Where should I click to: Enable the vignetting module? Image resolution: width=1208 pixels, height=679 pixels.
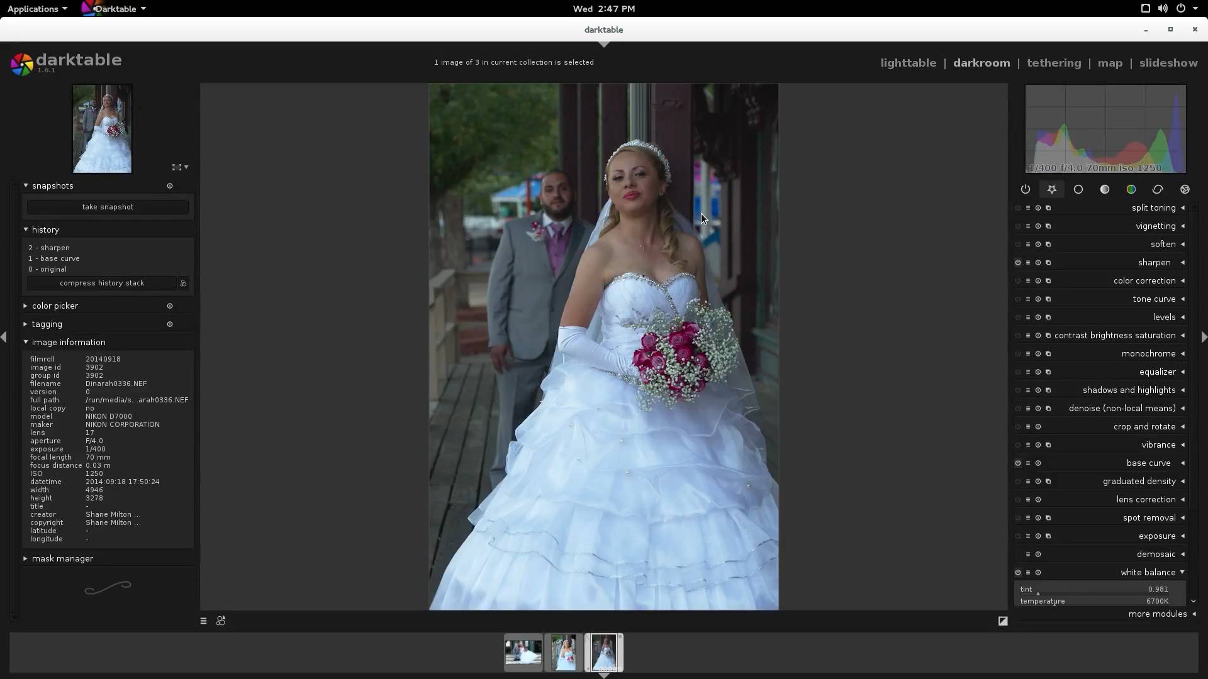[1018, 226]
